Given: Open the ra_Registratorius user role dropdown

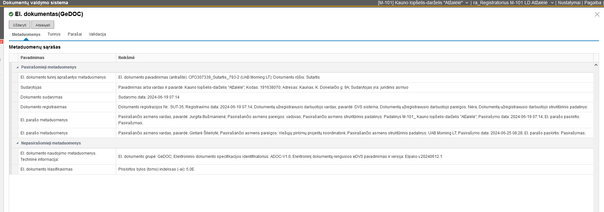Looking at the screenshot, I should click(552, 3).
